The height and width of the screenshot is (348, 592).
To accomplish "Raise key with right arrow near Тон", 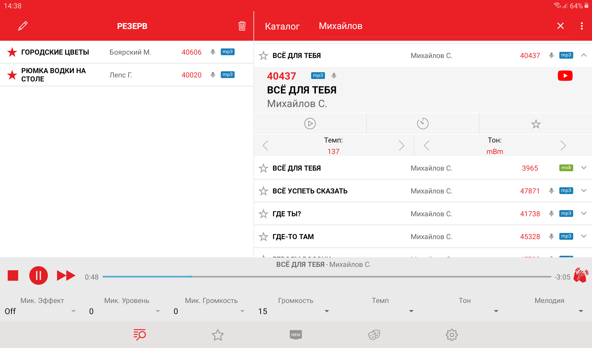I will pyautogui.click(x=563, y=145).
